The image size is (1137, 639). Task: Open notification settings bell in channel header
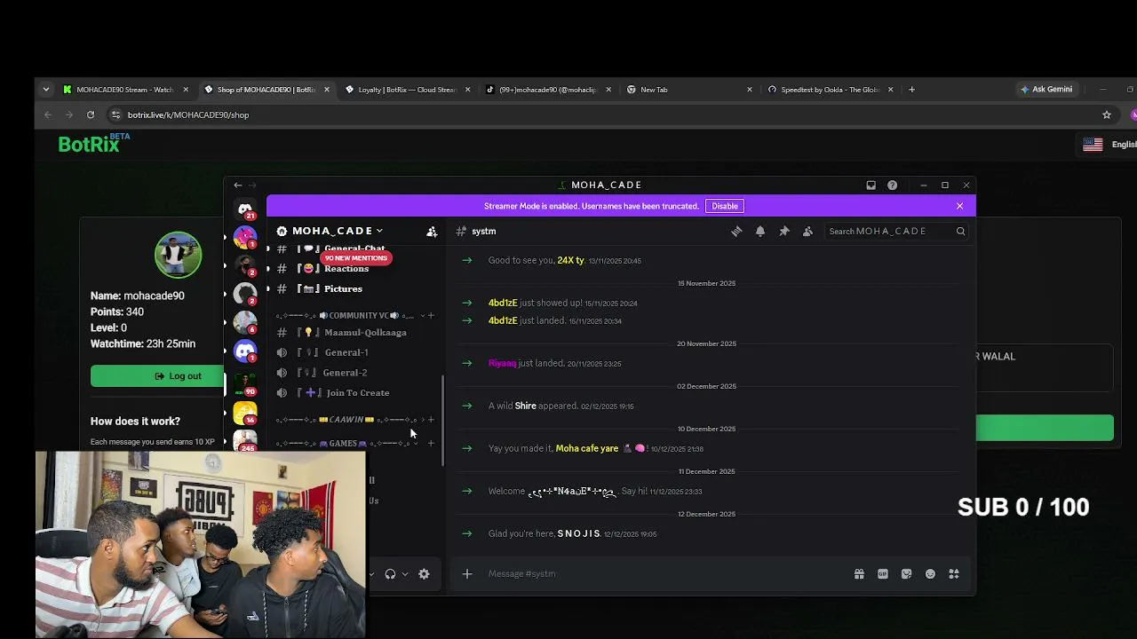tap(760, 231)
